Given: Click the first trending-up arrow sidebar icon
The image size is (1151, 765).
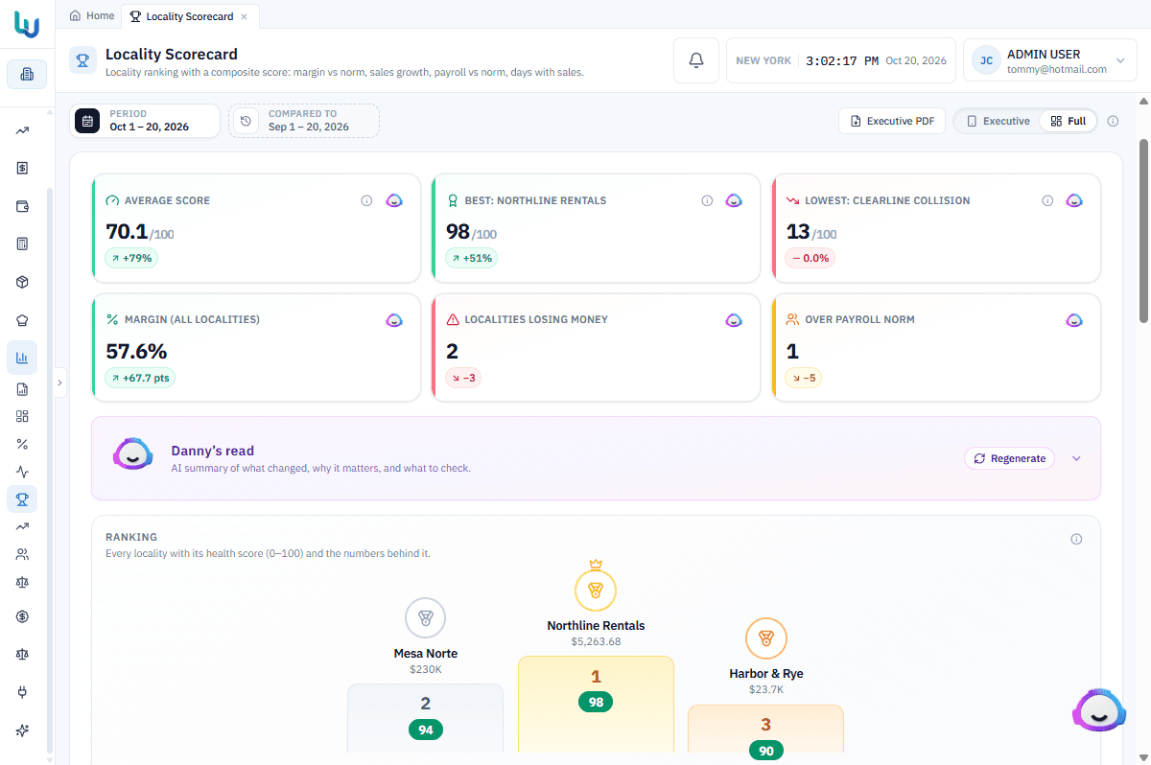Looking at the screenshot, I should pyautogui.click(x=22, y=130).
